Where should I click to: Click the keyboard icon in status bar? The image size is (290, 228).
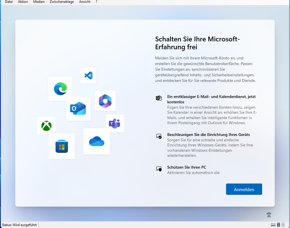pos(273,225)
